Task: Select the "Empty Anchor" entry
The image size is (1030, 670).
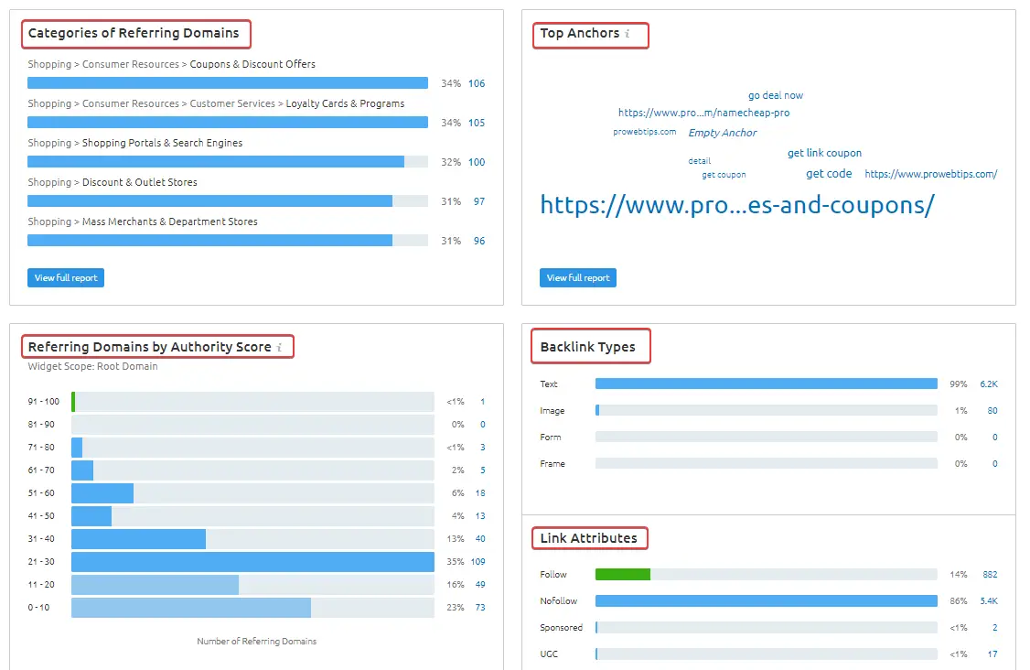Action: point(723,132)
